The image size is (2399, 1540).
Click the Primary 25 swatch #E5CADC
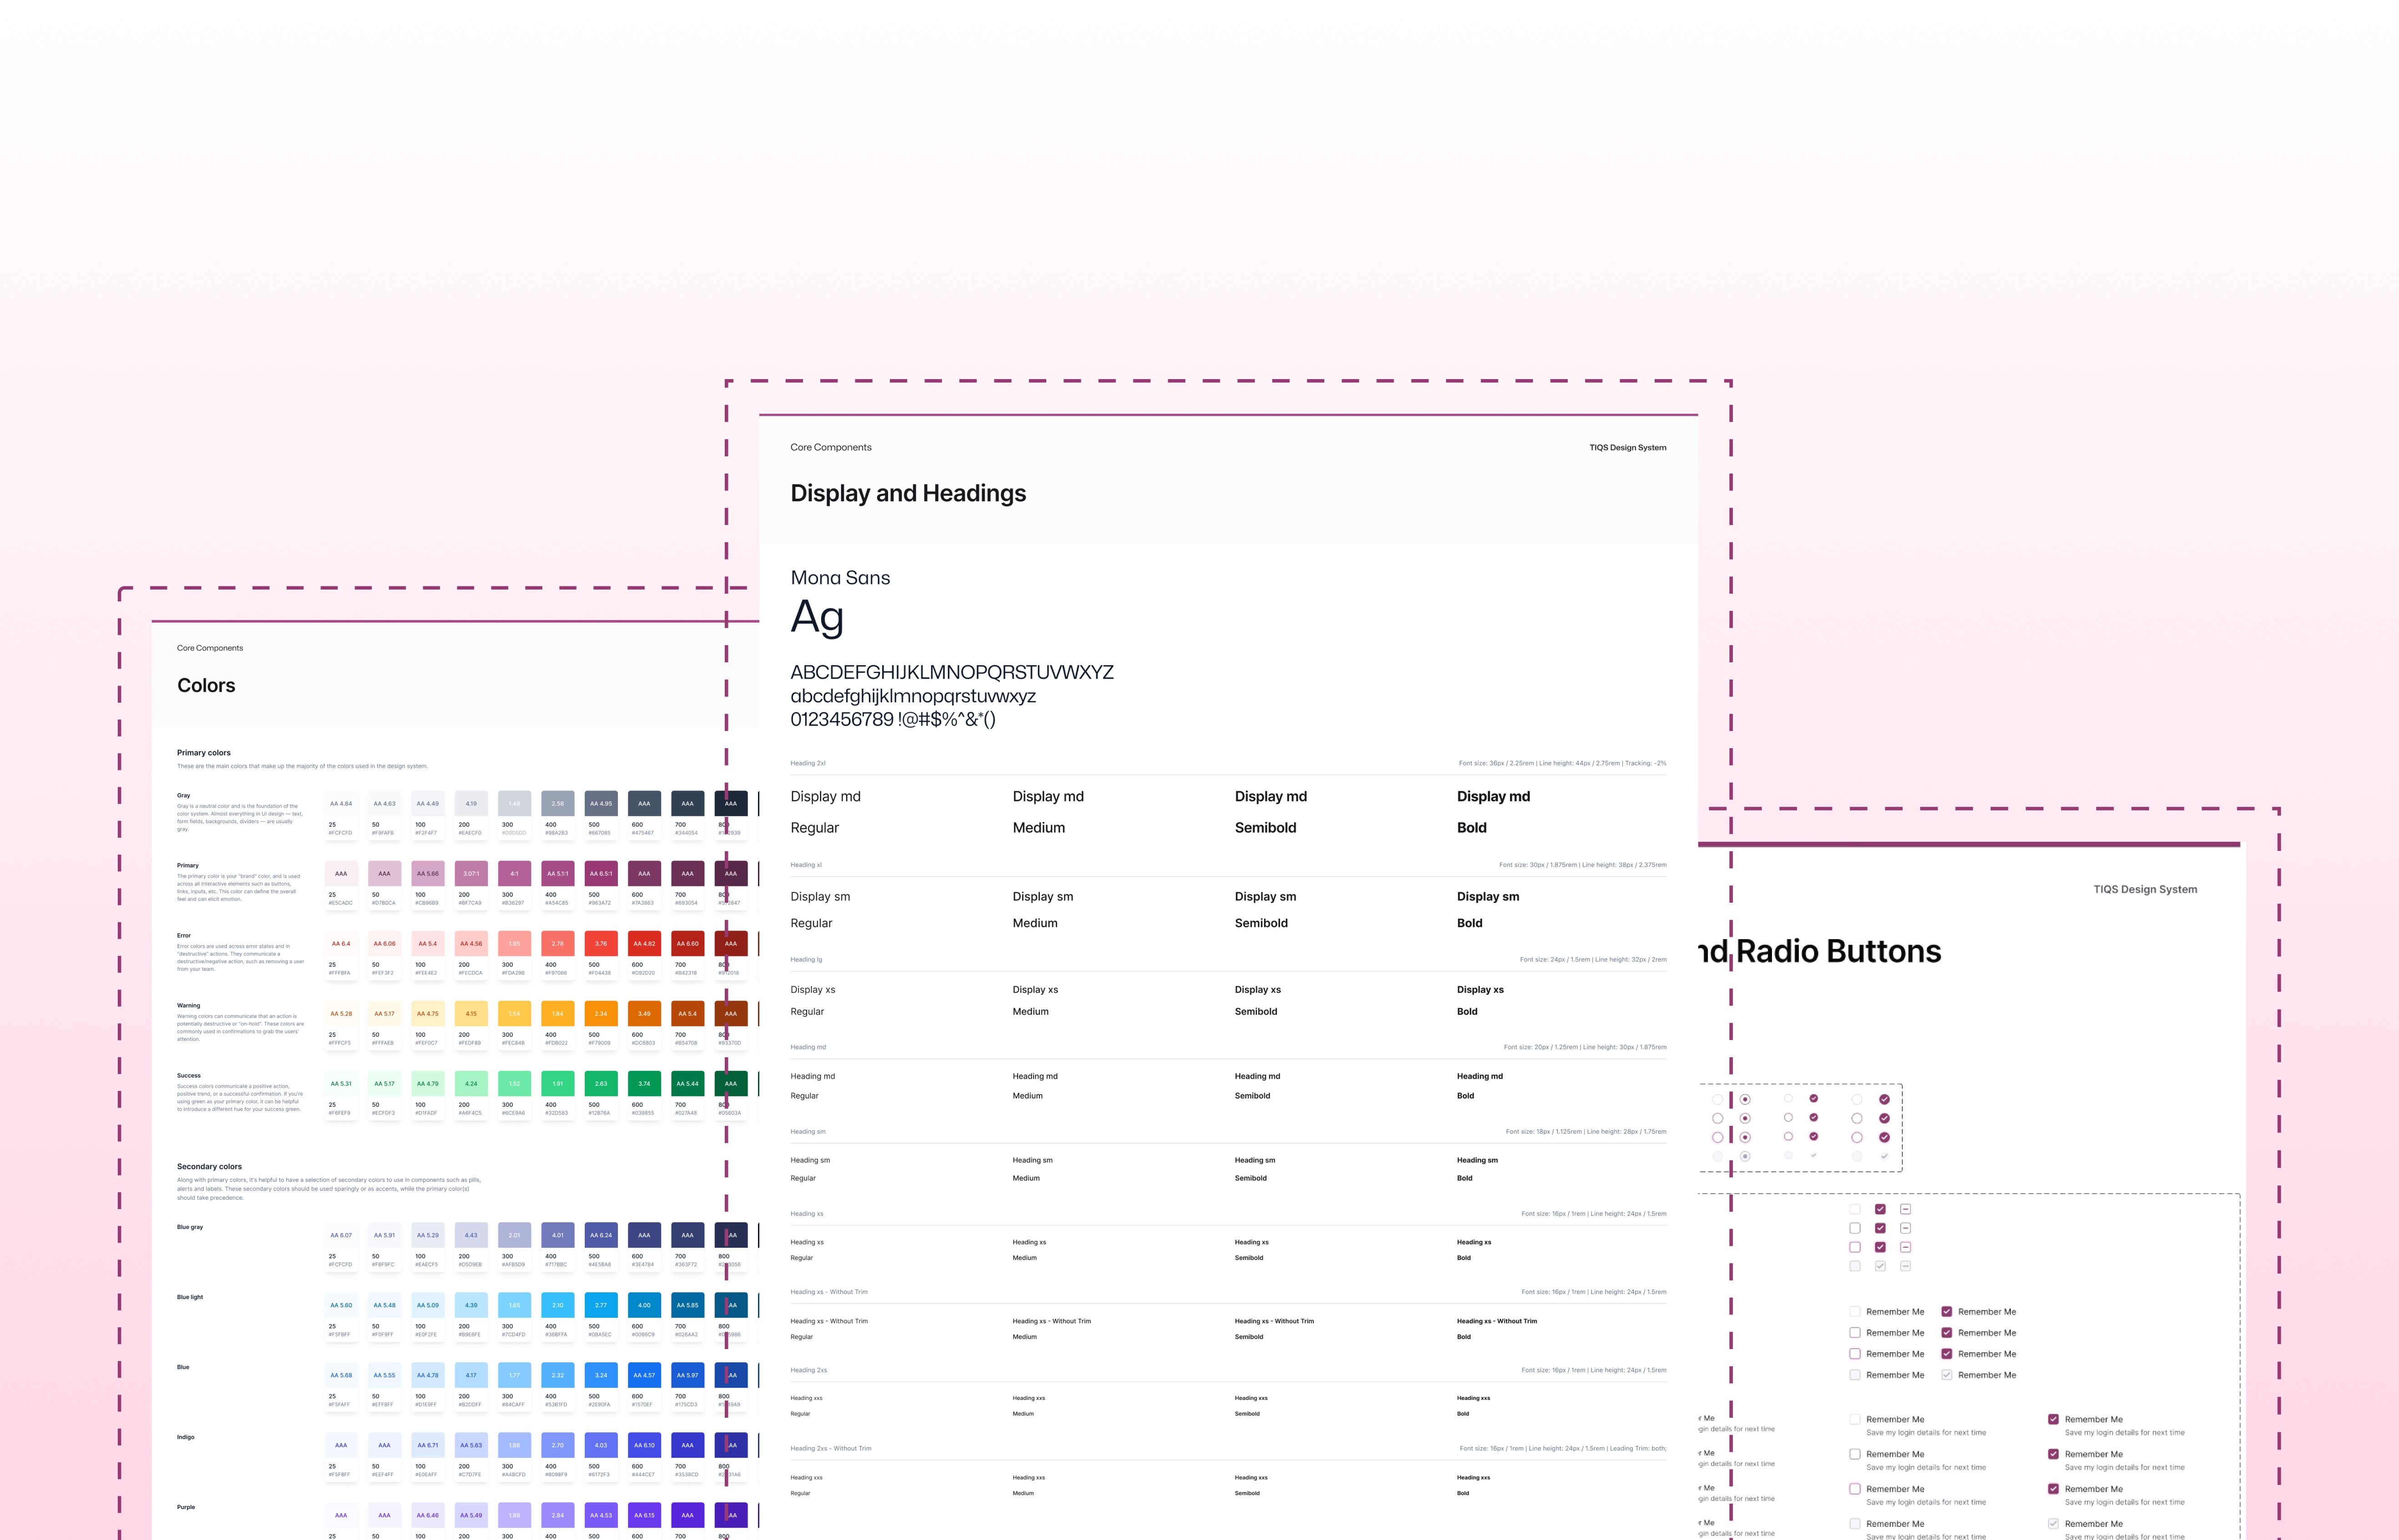(341, 873)
